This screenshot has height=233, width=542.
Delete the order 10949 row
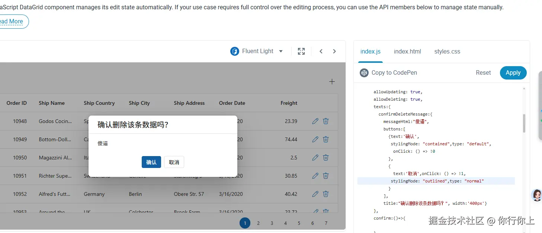tap(325, 139)
